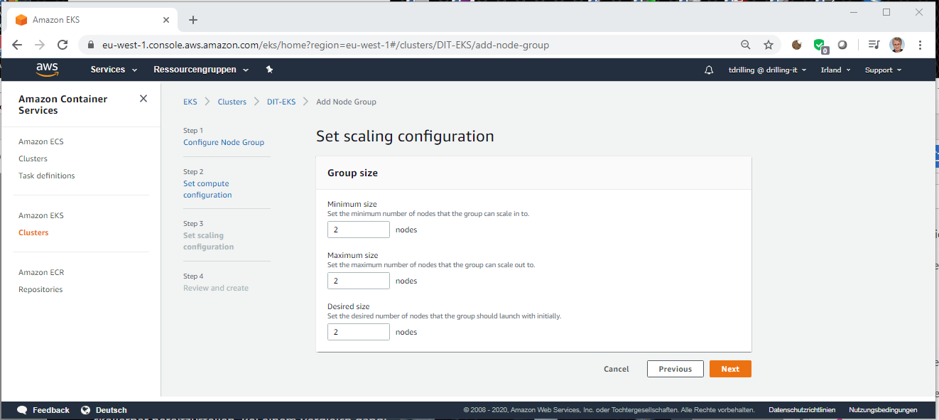Open Repositories under Amazon ECR
This screenshot has width=939, height=420.
[40, 289]
